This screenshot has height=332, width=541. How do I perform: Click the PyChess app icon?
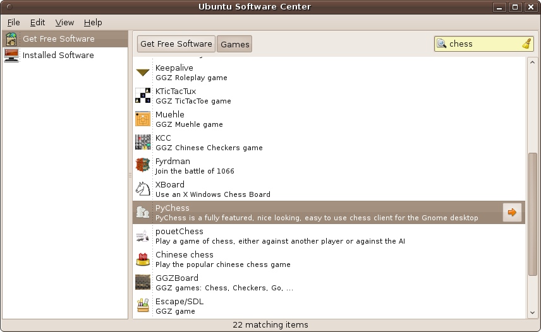click(142, 212)
